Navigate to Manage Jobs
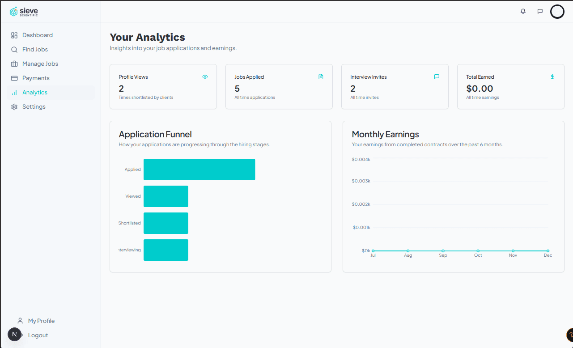Viewport: 573px width, 348px height. tap(40, 64)
